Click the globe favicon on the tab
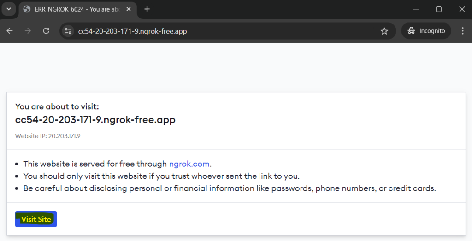This screenshot has width=472, height=241. pos(27,9)
